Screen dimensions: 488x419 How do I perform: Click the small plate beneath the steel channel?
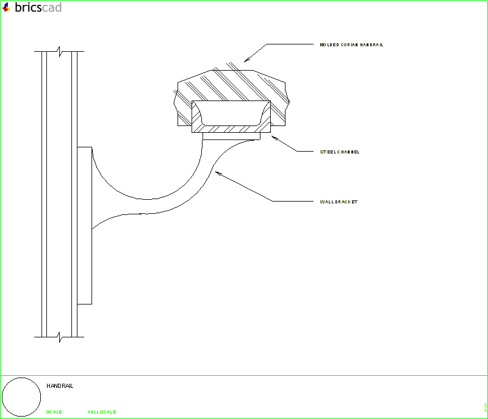click(231, 137)
